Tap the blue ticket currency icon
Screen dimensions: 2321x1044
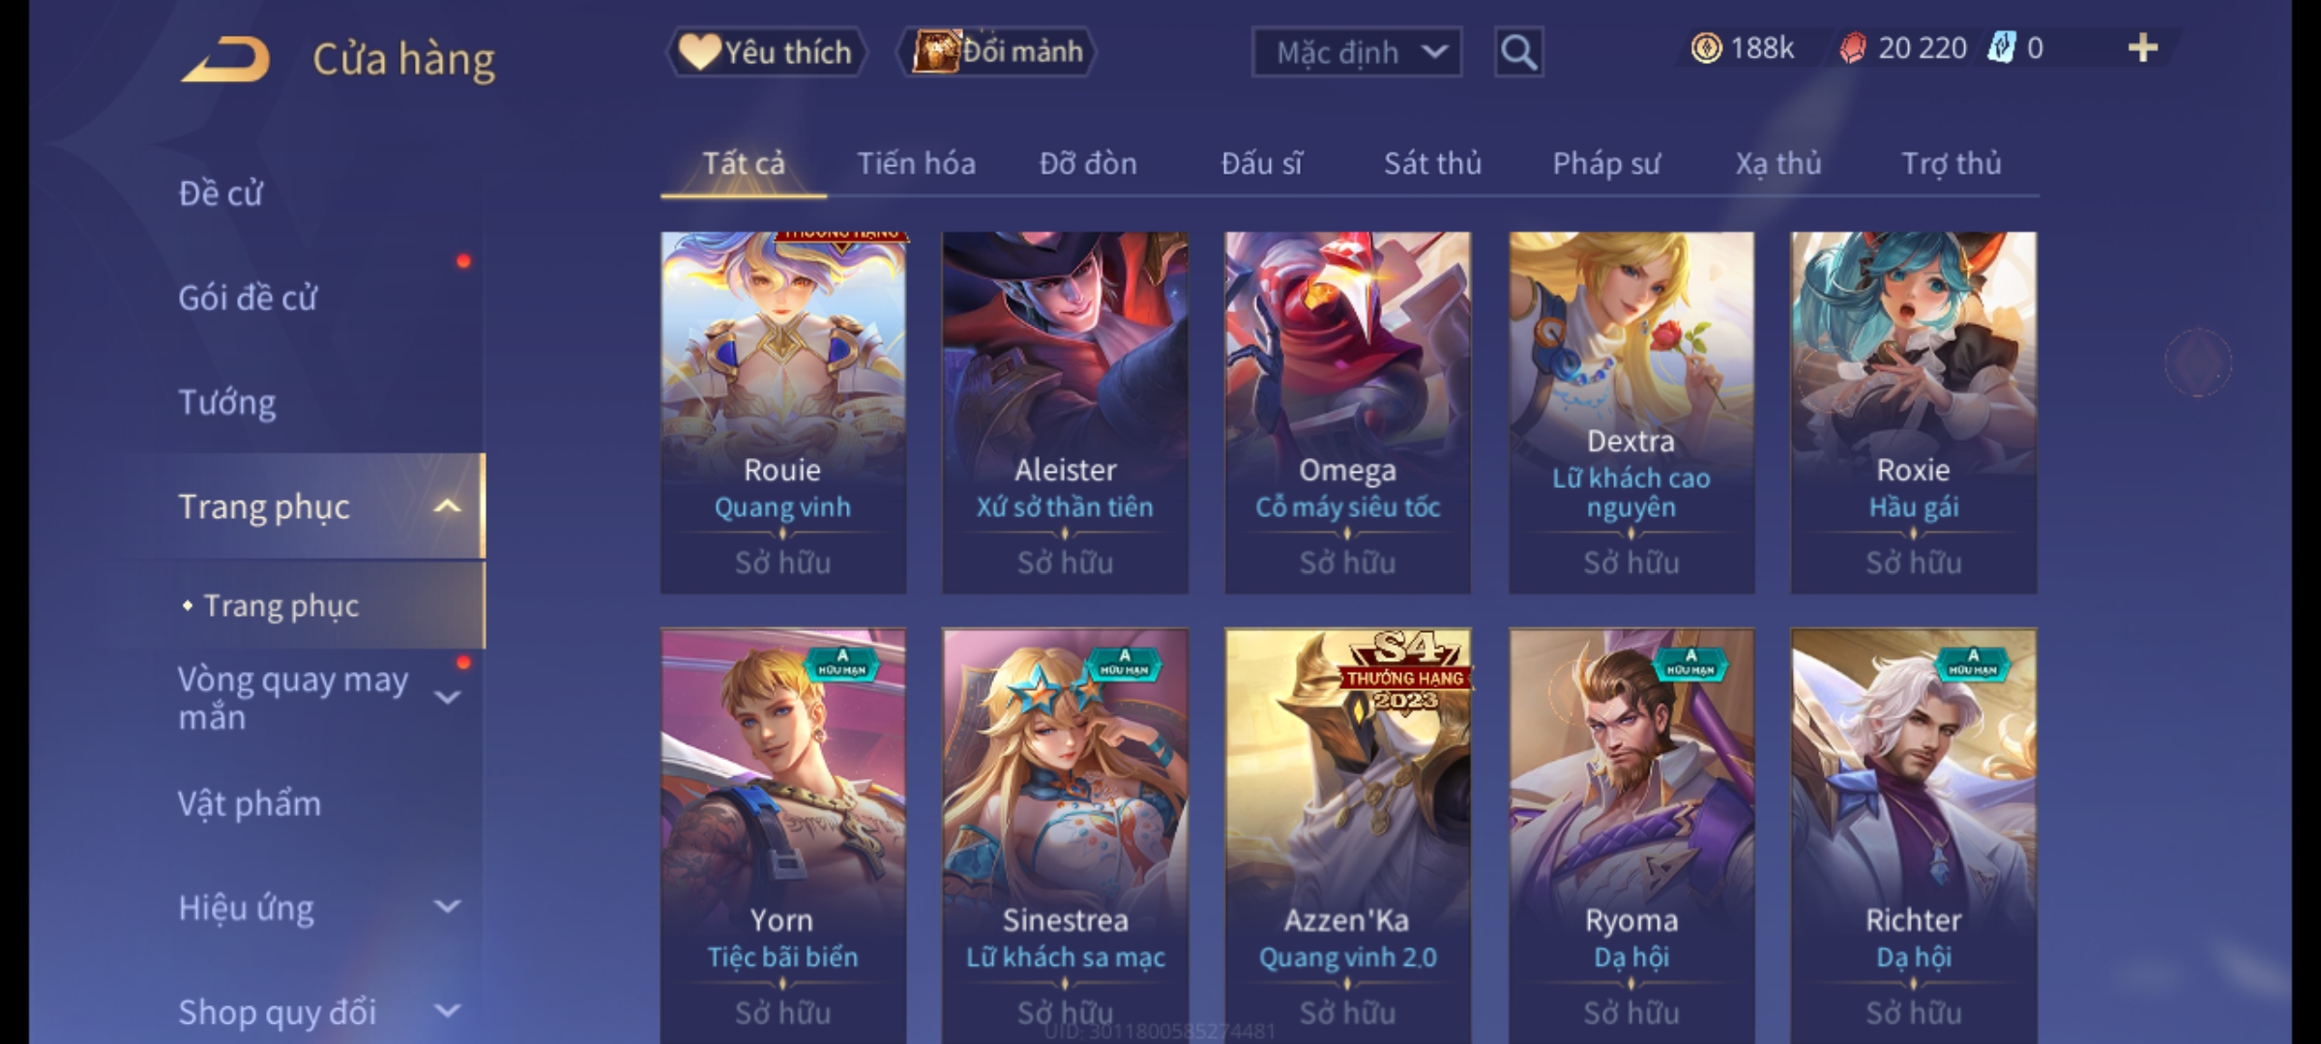(x=2002, y=48)
